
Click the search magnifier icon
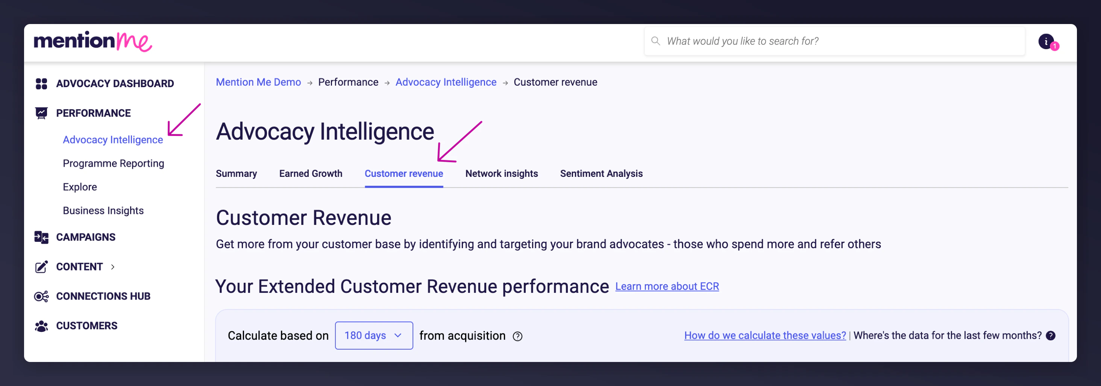point(655,41)
